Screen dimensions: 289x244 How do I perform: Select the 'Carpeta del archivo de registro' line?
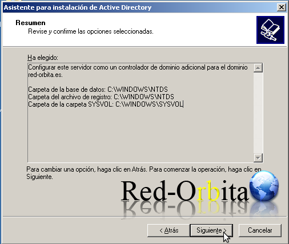101,97
